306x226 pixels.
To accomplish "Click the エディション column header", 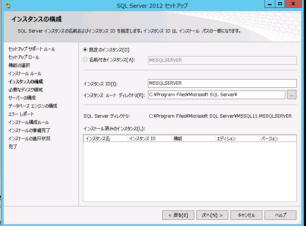I will [x=237, y=138].
